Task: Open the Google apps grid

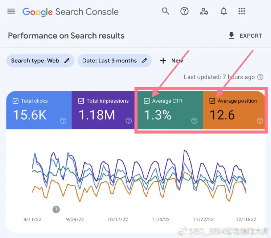Action: pos(242,12)
